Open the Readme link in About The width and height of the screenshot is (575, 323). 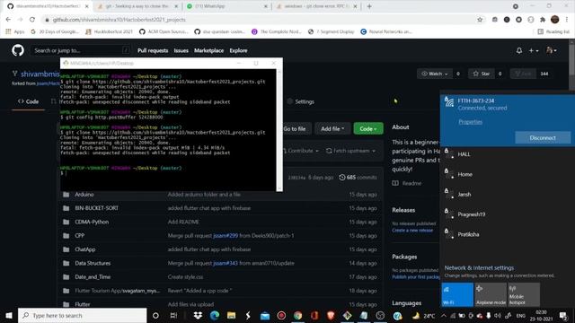click(x=407, y=183)
